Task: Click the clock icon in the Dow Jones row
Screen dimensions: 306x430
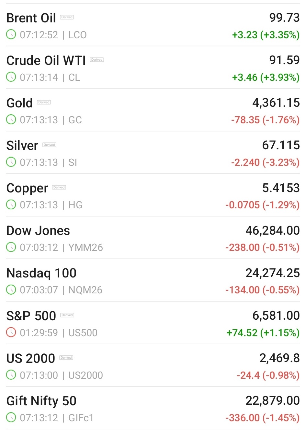Action: pyautogui.click(x=11, y=247)
